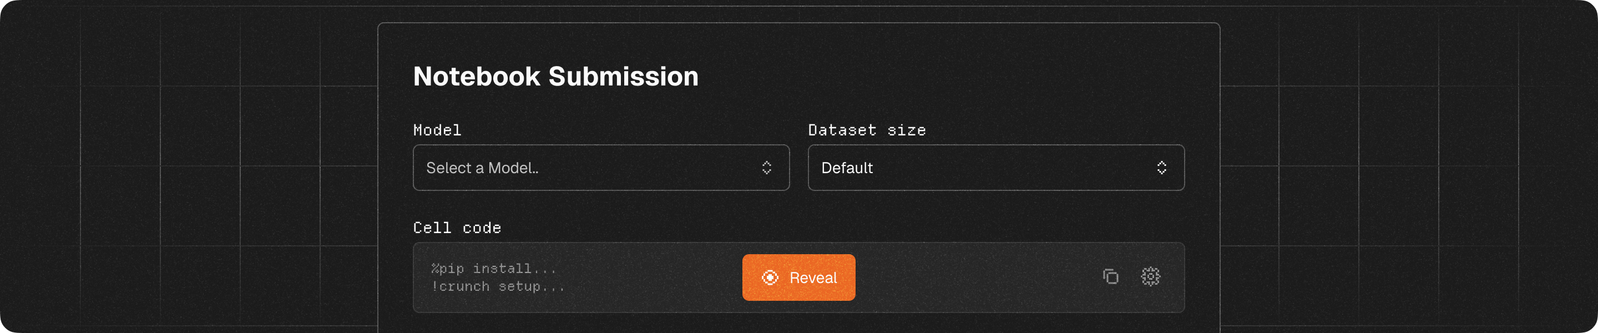
Task: Reveal the hidden cell code
Action: 798,278
